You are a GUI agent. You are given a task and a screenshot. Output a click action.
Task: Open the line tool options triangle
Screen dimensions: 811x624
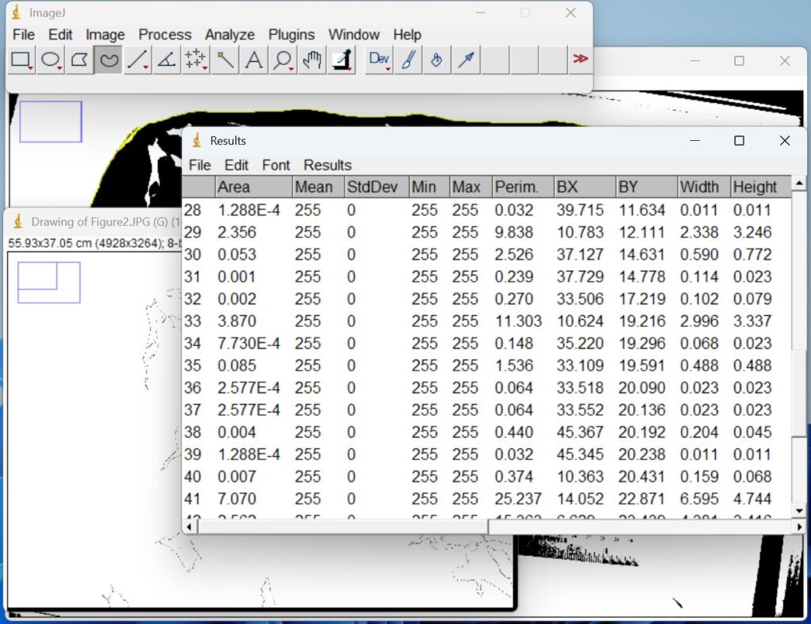144,66
